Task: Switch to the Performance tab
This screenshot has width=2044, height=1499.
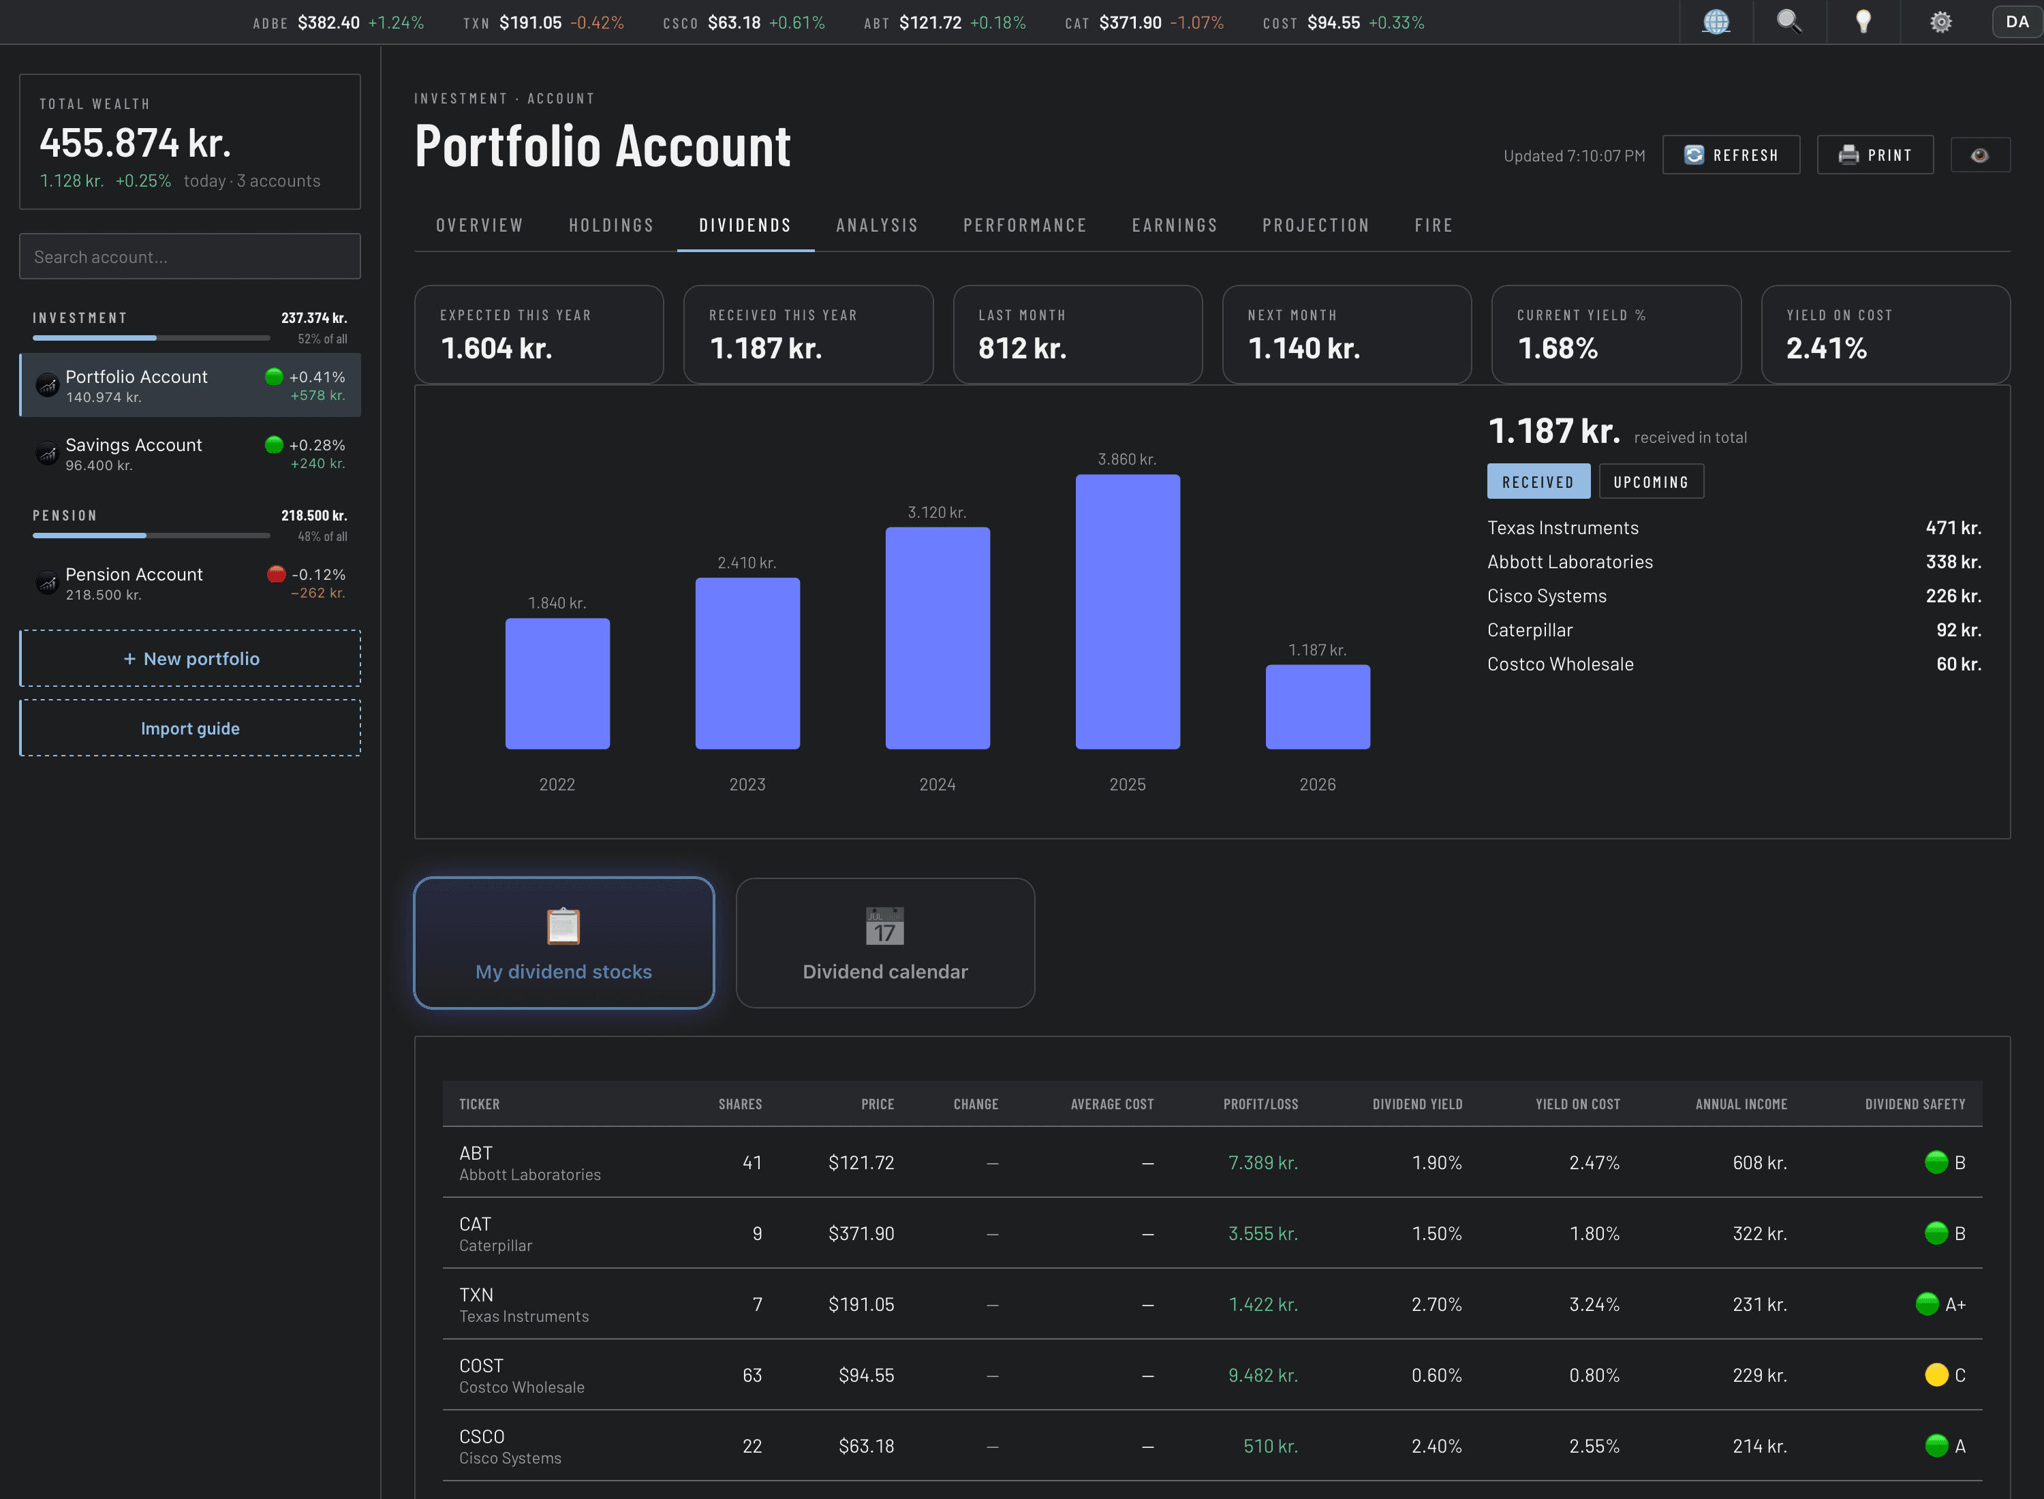Action: coord(1024,225)
